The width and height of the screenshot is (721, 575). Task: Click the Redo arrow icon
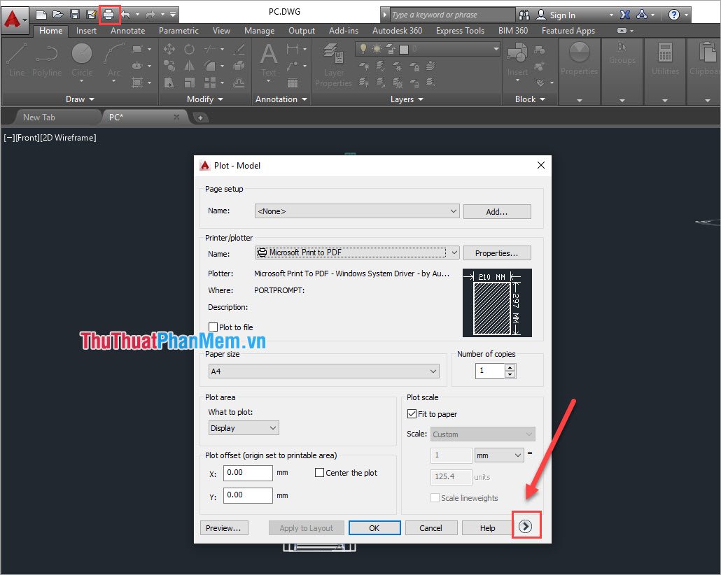[150, 15]
